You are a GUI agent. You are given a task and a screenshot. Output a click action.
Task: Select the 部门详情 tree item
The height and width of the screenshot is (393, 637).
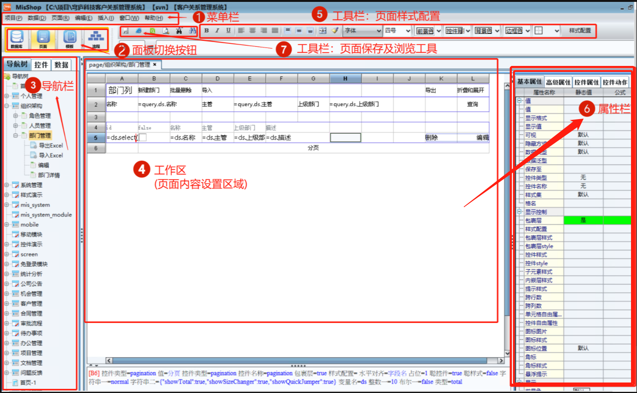49,175
